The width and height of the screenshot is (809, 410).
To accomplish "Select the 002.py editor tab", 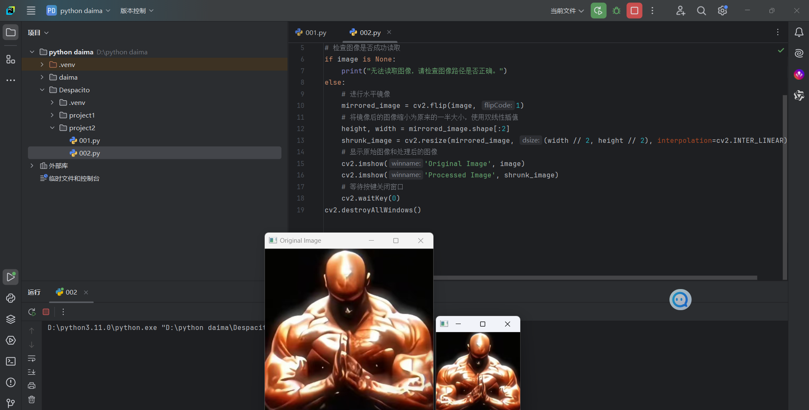I will click(x=365, y=32).
